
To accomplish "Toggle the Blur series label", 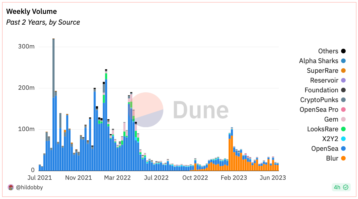I will (332, 158).
